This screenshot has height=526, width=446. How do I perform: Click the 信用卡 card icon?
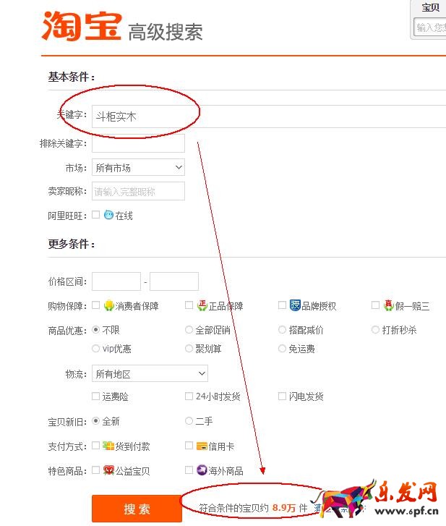pyautogui.click(x=202, y=446)
